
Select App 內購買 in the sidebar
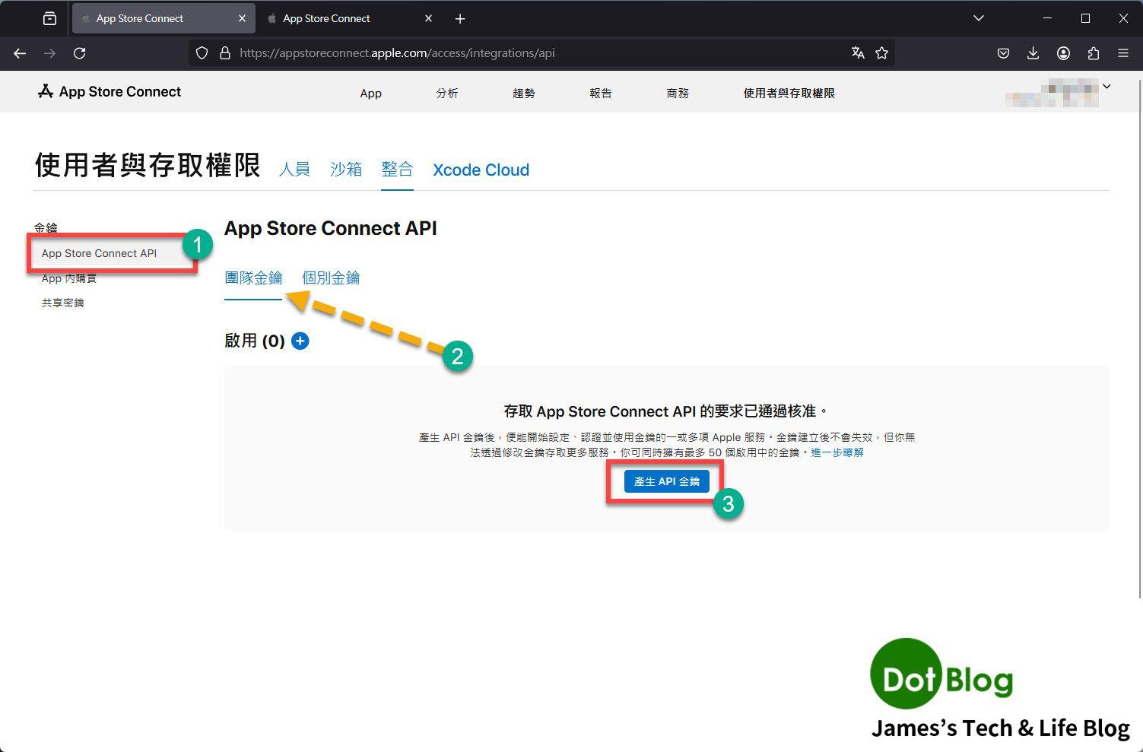pos(69,278)
